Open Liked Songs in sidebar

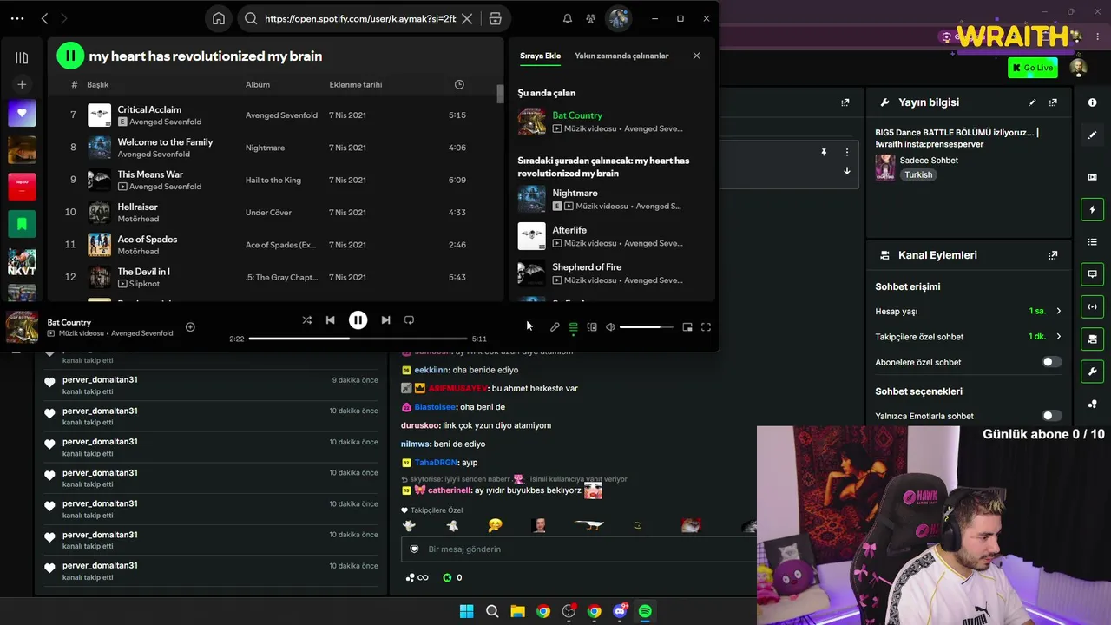point(22,113)
